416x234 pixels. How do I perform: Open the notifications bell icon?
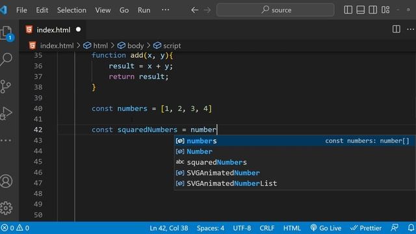coord(411,227)
